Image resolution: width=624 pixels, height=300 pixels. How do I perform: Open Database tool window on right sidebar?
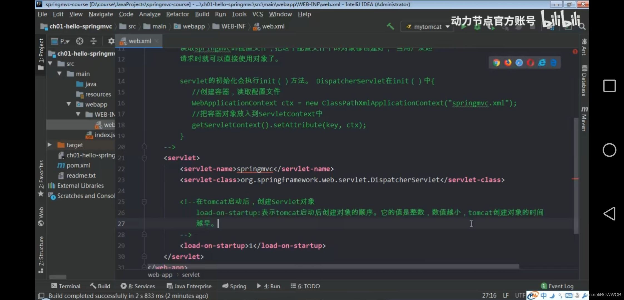pos(584,81)
